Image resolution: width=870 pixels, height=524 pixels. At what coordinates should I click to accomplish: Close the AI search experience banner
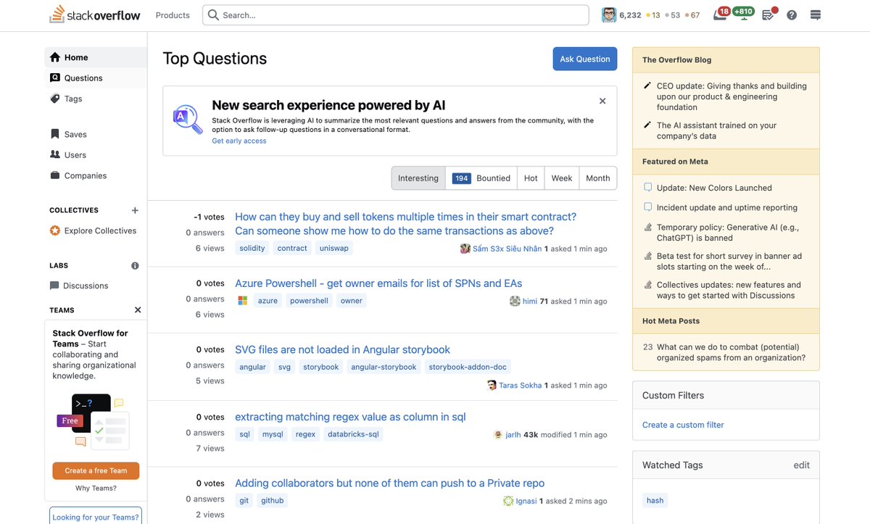[602, 101]
